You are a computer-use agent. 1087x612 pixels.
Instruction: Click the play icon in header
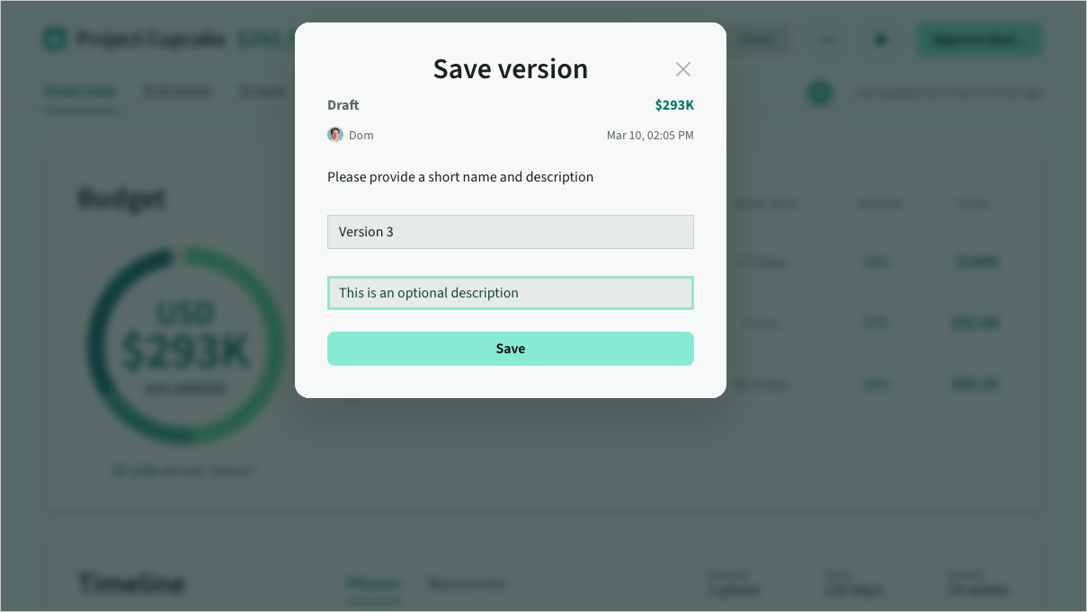(881, 40)
